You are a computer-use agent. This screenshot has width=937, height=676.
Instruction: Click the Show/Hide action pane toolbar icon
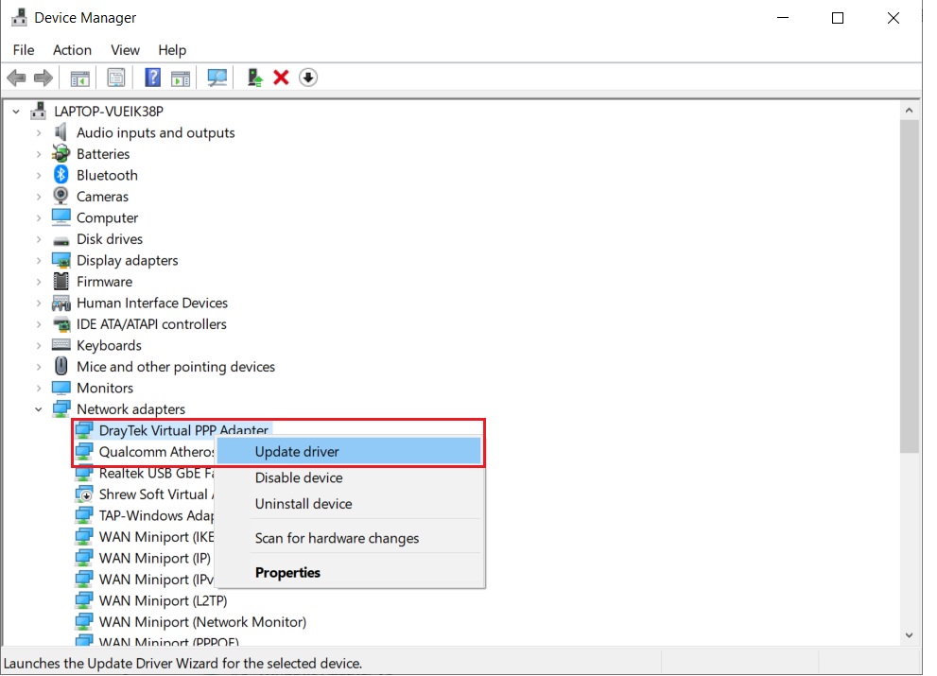[x=181, y=77]
